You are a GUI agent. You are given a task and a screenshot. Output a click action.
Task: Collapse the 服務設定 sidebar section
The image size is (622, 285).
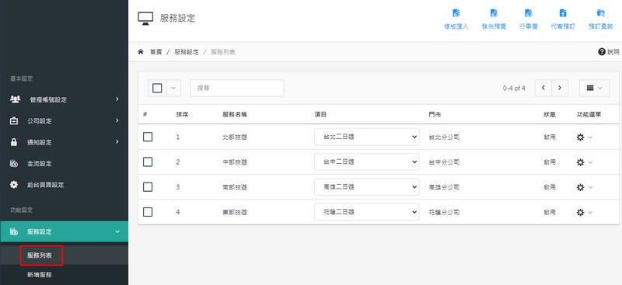[64, 231]
